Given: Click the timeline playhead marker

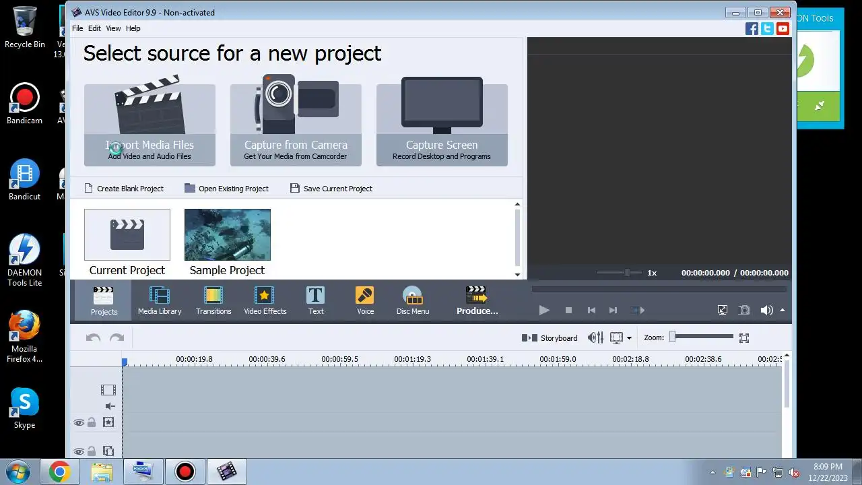Looking at the screenshot, I should (x=125, y=362).
